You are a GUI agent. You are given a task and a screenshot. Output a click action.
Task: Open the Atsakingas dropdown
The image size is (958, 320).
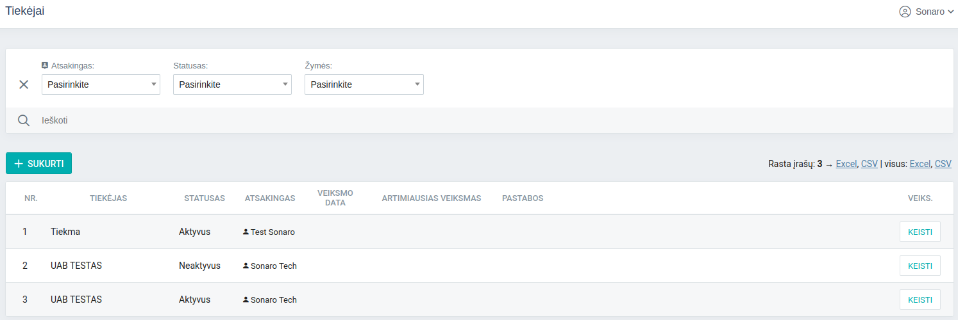pyautogui.click(x=101, y=84)
